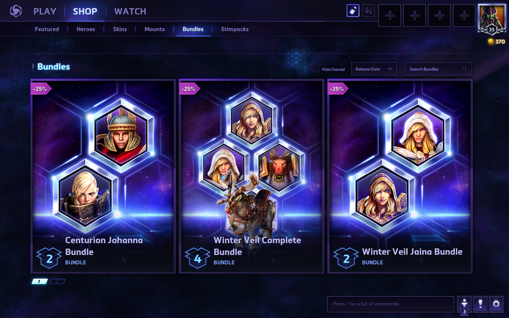The height and width of the screenshot is (318, 509).
Task: Click the last empty party slot plus
Action: click(464, 15)
